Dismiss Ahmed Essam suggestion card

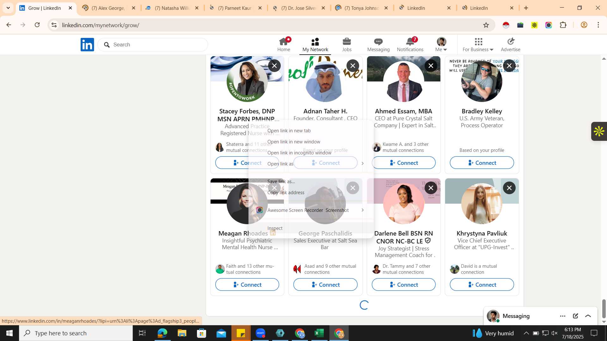(x=431, y=66)
